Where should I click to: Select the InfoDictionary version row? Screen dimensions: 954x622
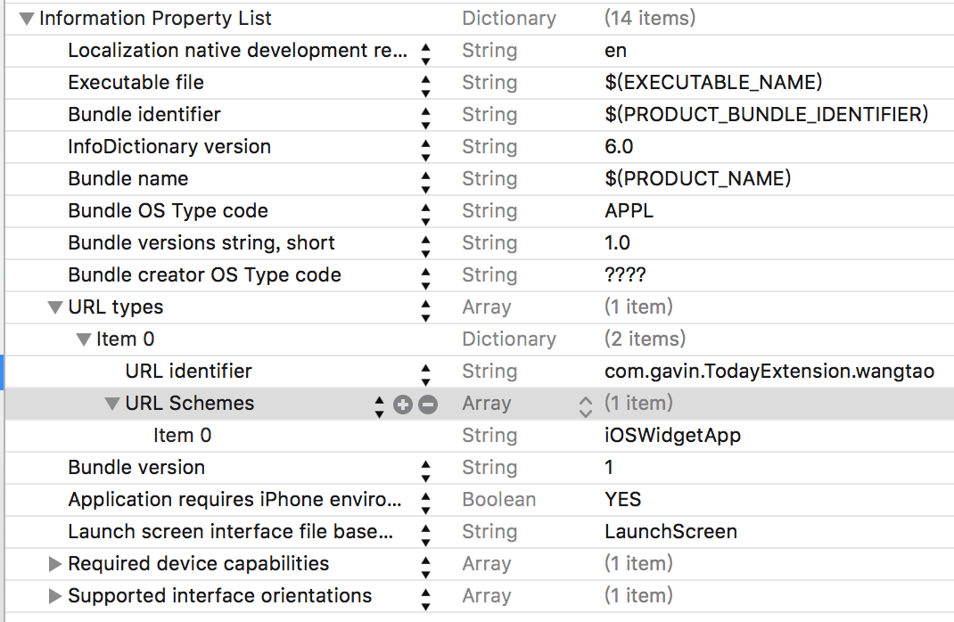point(169,147)
